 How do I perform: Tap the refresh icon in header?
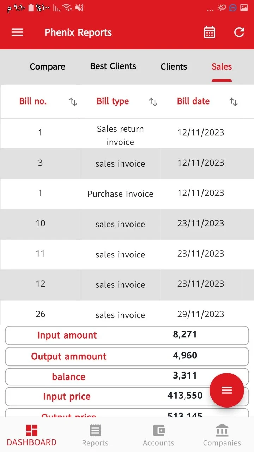point(239,32)
